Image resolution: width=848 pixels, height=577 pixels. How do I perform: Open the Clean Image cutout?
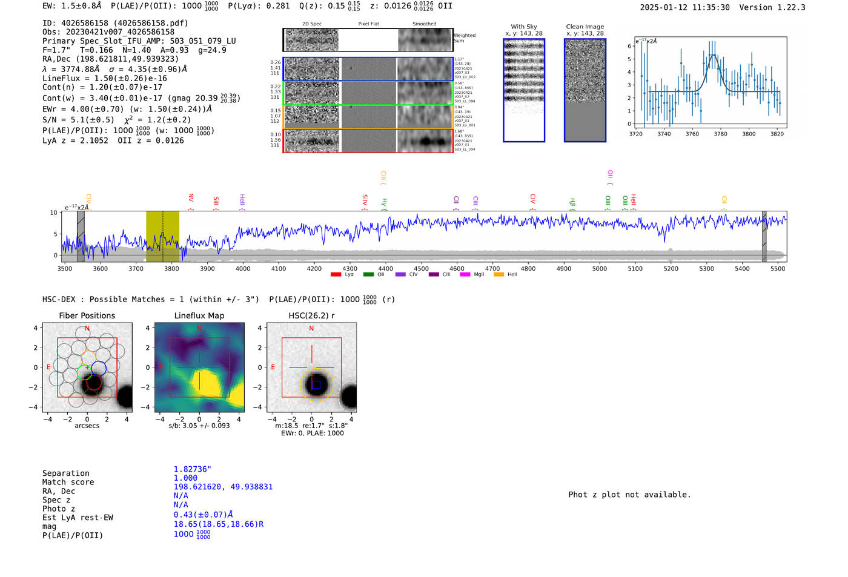(x=585, y=90)
